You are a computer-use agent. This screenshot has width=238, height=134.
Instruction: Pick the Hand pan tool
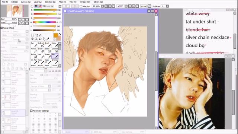pyautogui.click(x=44, y=39)
